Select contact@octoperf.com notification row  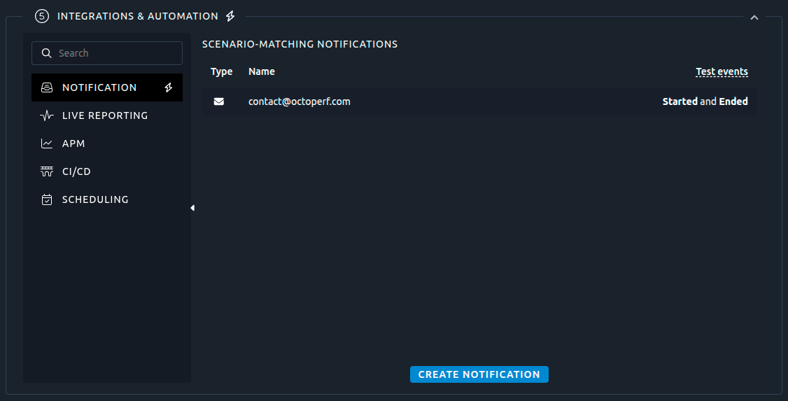(x=479, y=101)
